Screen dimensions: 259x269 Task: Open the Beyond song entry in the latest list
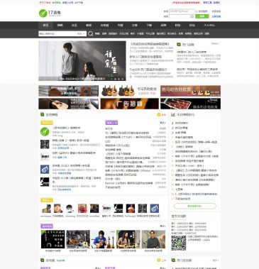129,183
